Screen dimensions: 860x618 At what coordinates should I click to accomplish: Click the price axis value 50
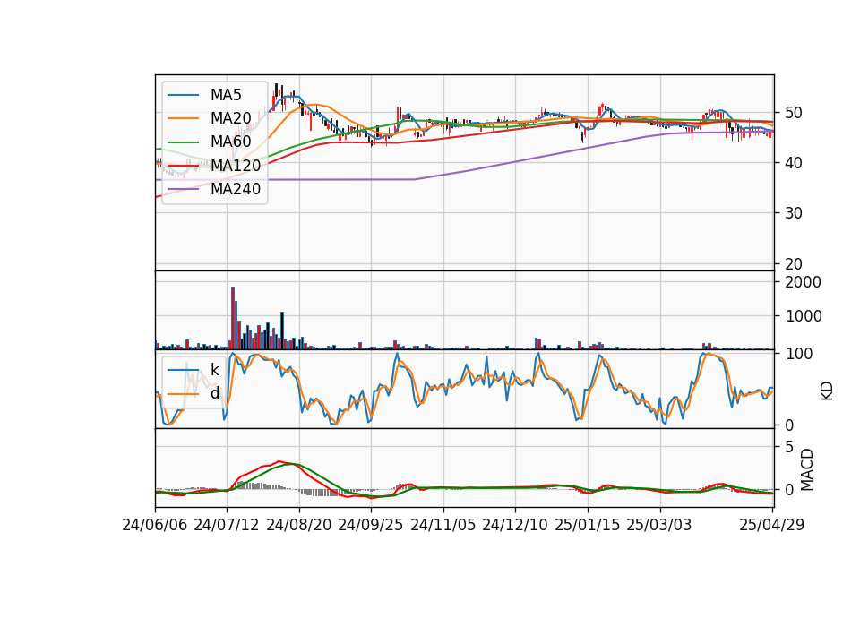pyautogui.click(x=794, y=113)
